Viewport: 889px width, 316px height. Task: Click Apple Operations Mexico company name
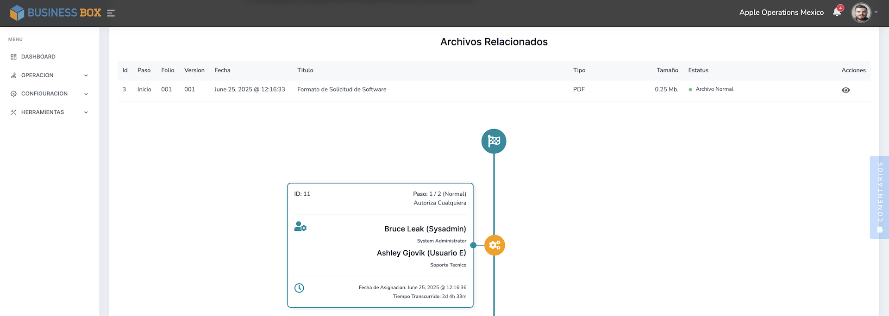pos(781,12)
